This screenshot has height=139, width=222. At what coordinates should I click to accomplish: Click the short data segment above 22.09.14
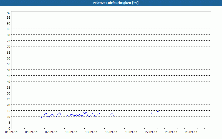(x=152, y=114)
